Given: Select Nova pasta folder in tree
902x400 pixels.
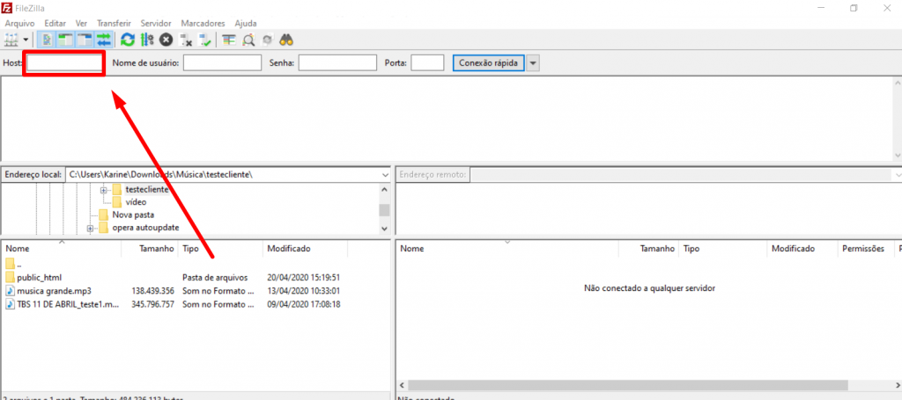Looking at the screenshot, I should click(x=133, y=215).
